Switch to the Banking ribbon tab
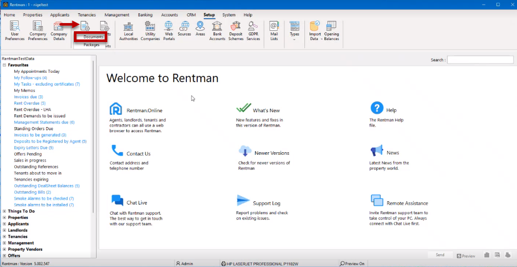This screenshot has width=517, height=267. pyautogui.click(x=145, y=15)
